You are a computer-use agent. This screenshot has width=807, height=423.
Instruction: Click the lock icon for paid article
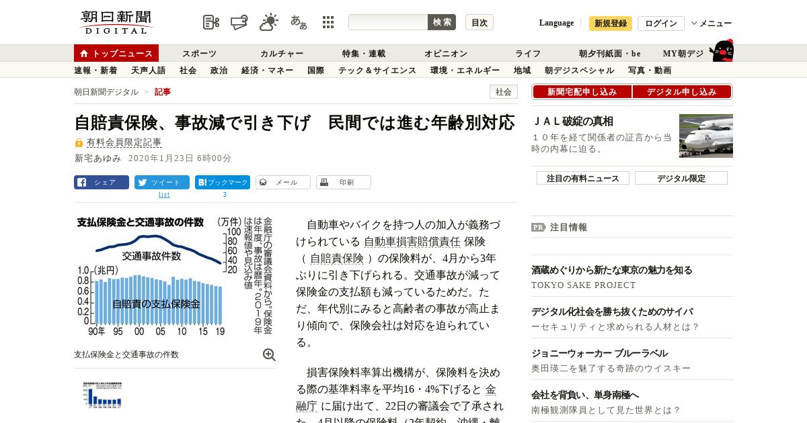pos(79,142)
